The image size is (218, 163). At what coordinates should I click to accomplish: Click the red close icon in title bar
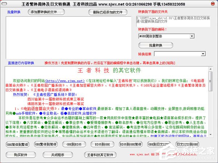[213, 4]
